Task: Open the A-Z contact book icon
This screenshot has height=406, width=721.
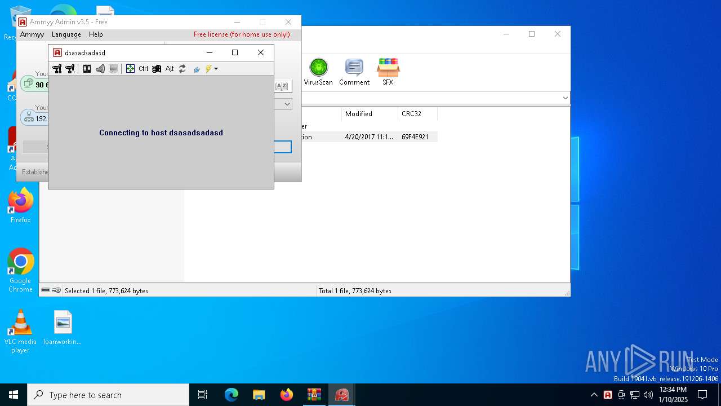Action: pos(282,86)
